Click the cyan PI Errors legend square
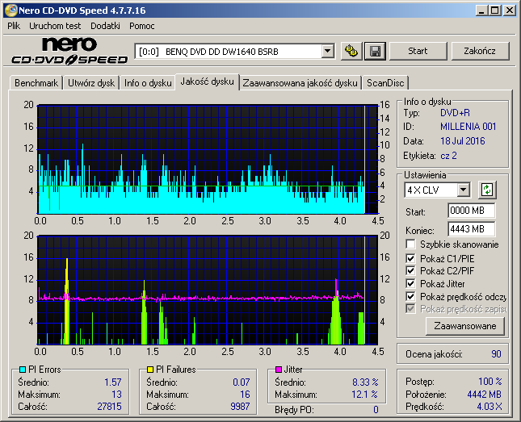The image size is (521, 422). [23, 370]
